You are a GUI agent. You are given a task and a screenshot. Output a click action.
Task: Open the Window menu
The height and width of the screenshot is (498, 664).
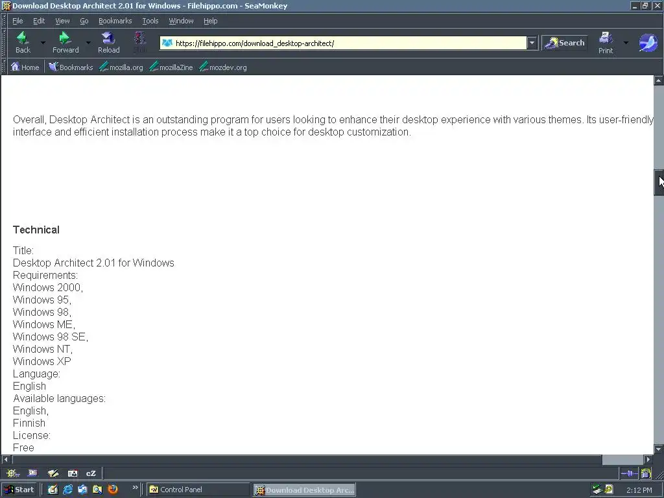[181, 21]
